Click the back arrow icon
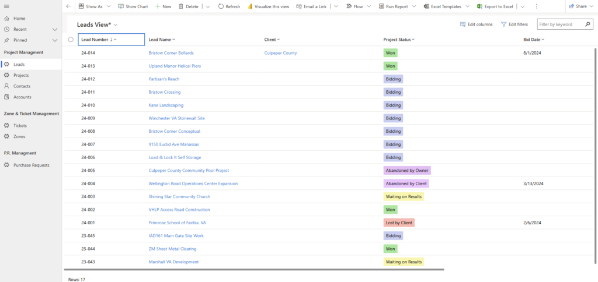 point(68,6)
